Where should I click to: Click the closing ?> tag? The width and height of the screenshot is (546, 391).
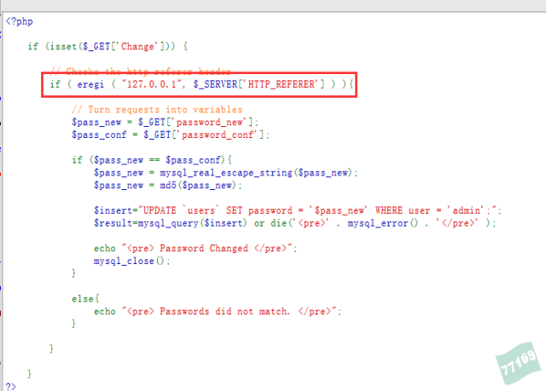pos(11,385)
